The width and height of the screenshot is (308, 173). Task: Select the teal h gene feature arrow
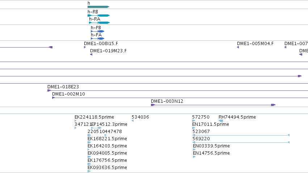(98, 7)
